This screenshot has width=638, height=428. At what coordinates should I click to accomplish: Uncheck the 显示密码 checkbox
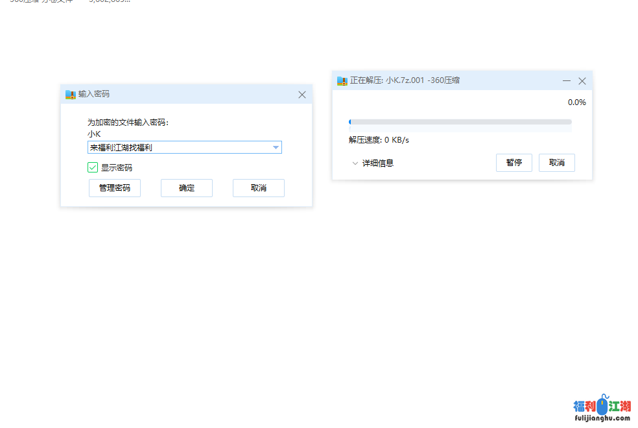click(93, 167)
